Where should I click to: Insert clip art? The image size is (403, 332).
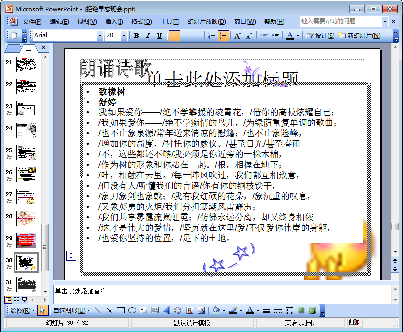[190, 310]
